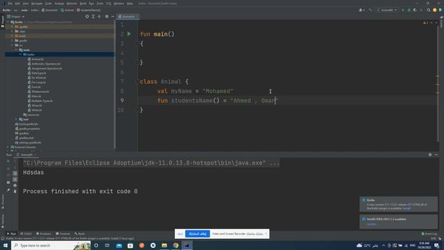Open IntelliJ IDEA taskbar icon
The width and height of the screenshot is (444, 250).
(187, 245)
